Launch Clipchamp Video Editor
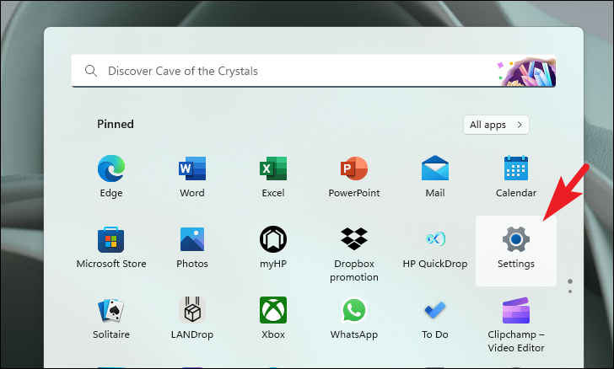Screen dimensions: 614x369 (516, 311)
